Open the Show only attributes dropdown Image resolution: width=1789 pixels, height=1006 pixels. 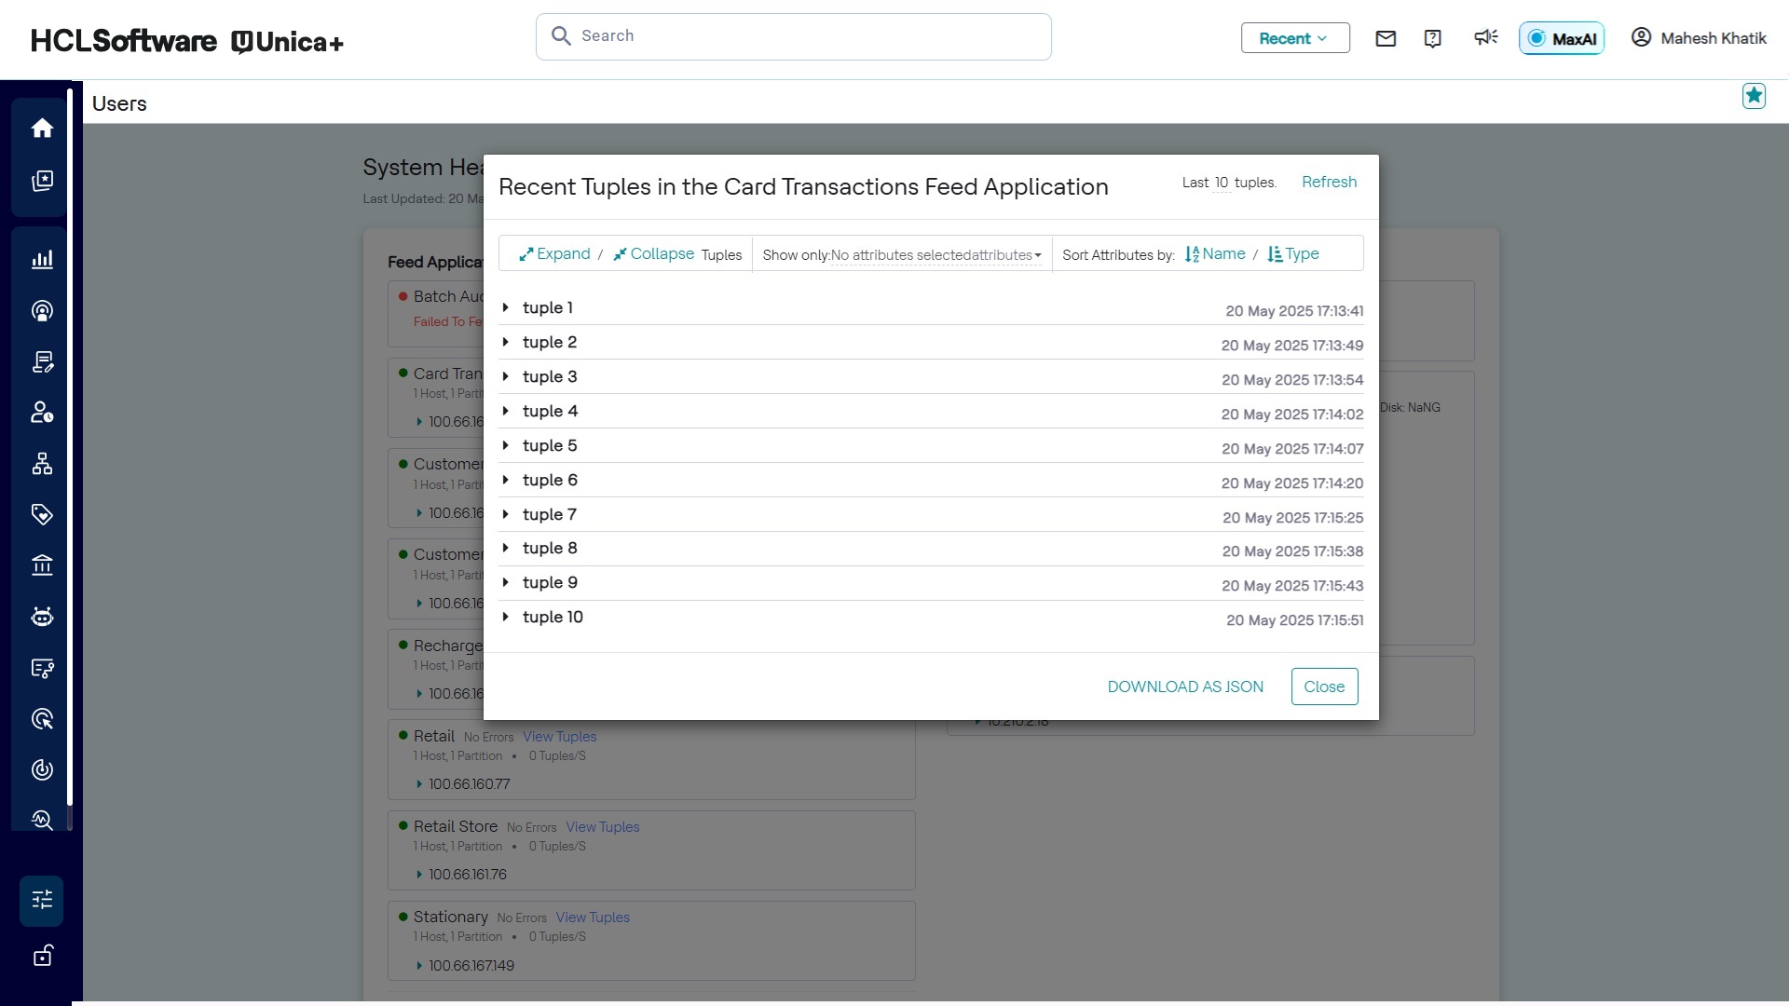(935, 255)
